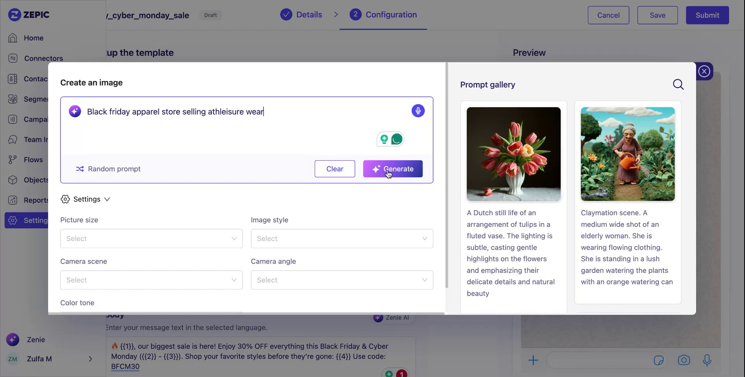Select the Connectors icon in sidebar
Screen dimensions: 745x377
[13, 58]
